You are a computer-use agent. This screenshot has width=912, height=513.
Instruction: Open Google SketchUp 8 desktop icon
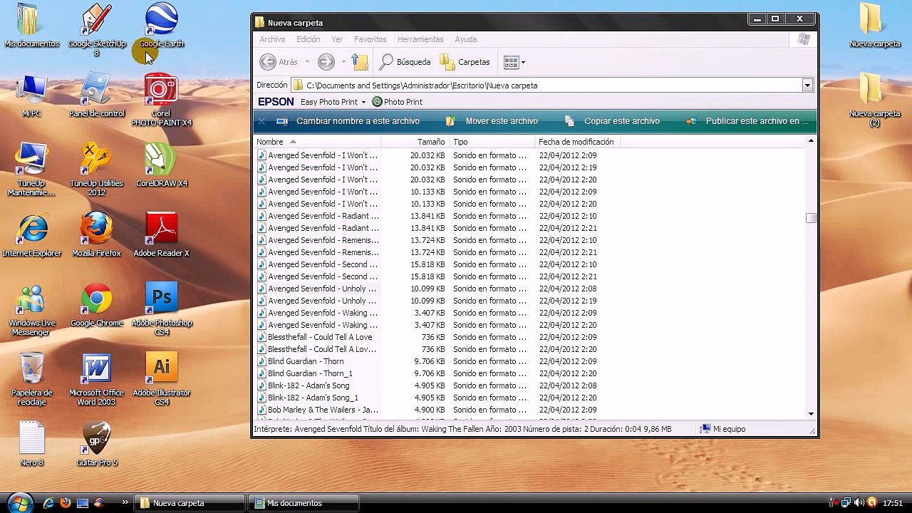[x=97, y=30]
